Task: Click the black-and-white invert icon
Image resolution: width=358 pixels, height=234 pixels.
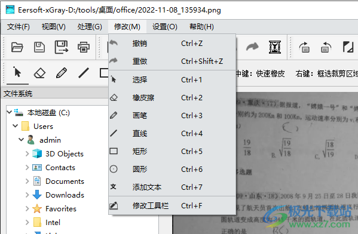Action: tap(348, 47)
